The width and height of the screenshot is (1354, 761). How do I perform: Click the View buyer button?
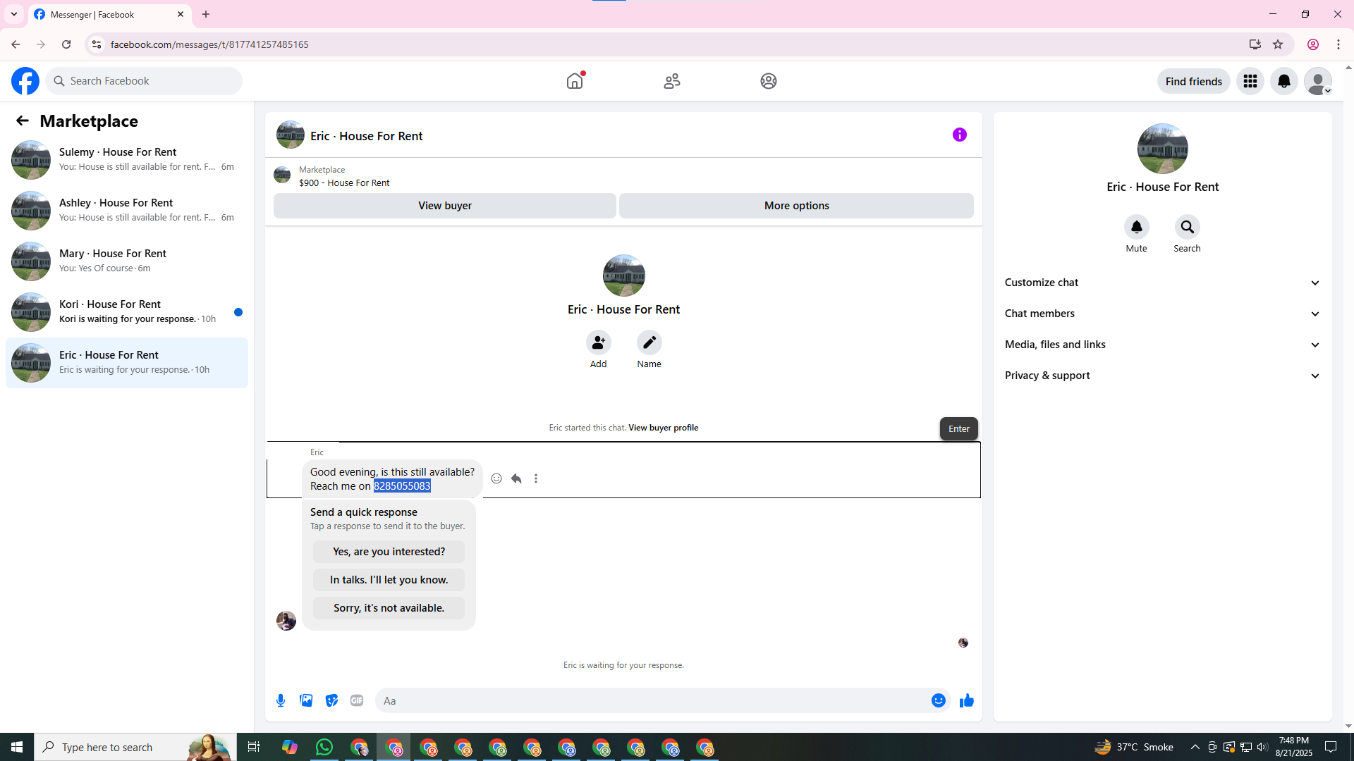(444, 206)
